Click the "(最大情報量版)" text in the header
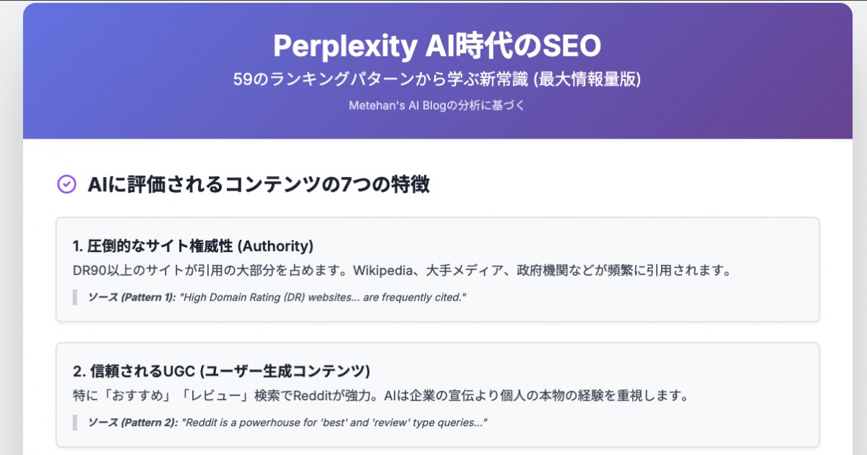The width and height of the screenshot is (867, 455). [588, 79]
